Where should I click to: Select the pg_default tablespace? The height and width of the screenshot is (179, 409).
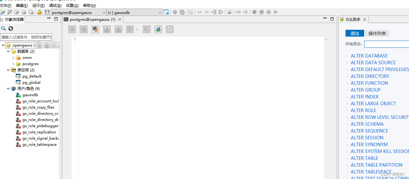32,76
